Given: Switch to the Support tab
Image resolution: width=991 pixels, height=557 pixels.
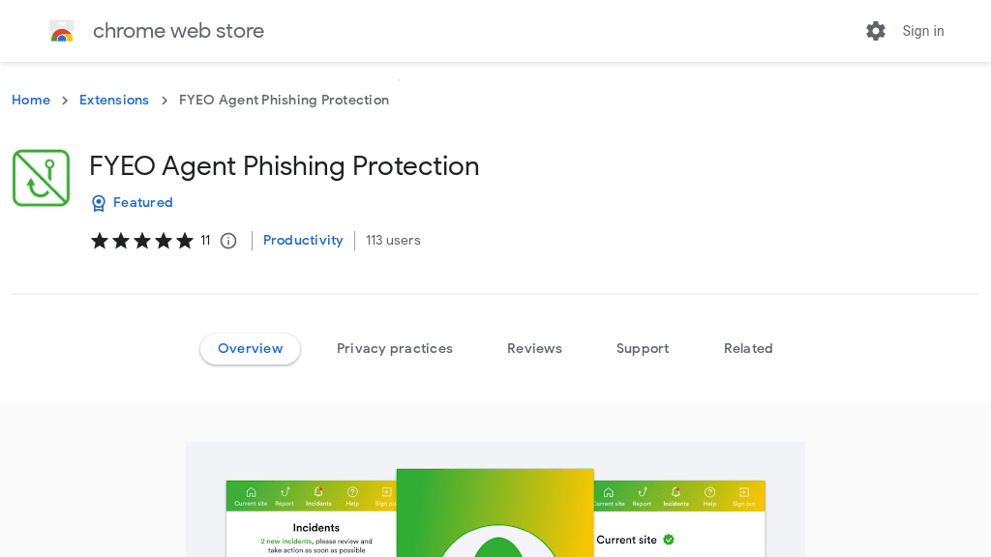Looking at the screenshot, I should click(643, 348).
